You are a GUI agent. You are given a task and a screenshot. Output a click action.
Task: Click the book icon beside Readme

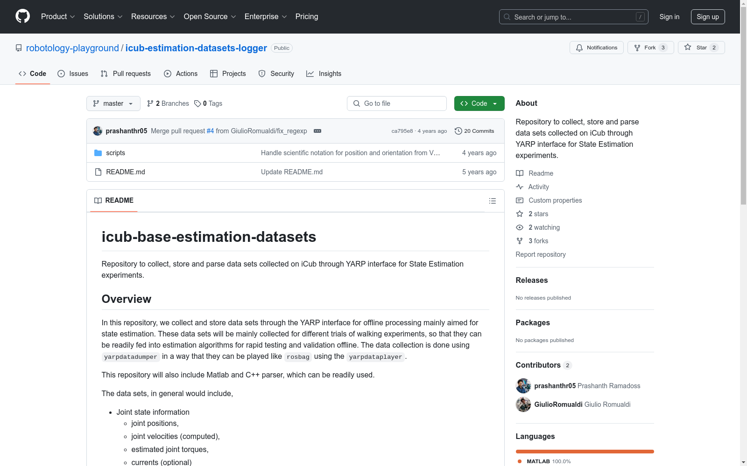click(x=520, y=173)
